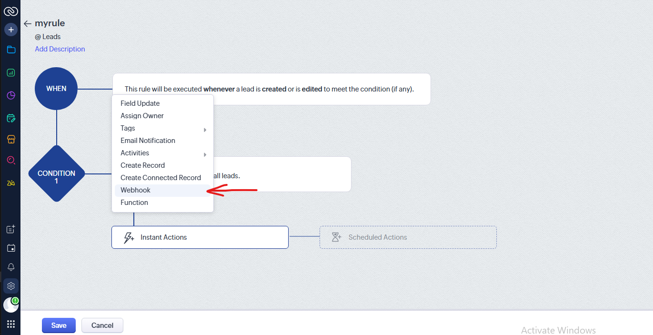The image size is (653, 335).
Task: Click the Scheduled Actions box
Action: pos(408,237)
